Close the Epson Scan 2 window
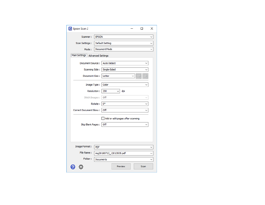Screen dimensions: 265x205 tap(152, 29)
